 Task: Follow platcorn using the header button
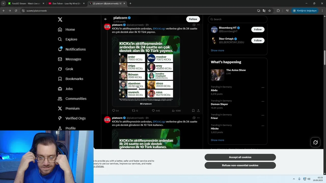click(x=193, y=19)
